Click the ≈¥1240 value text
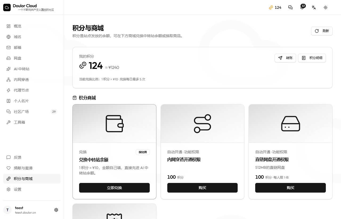Screen dimensions: 341x219 (112, 68)
